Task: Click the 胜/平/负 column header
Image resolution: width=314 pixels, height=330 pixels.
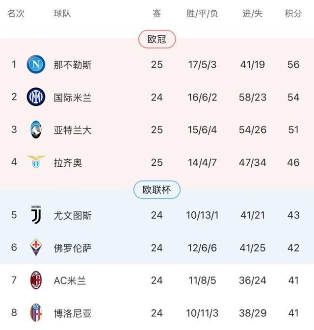Action: (202, 13)
